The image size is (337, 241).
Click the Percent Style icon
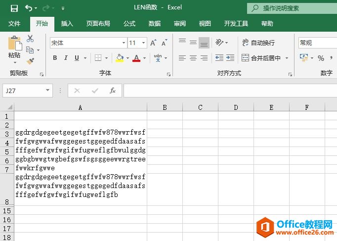pos(321,58)
